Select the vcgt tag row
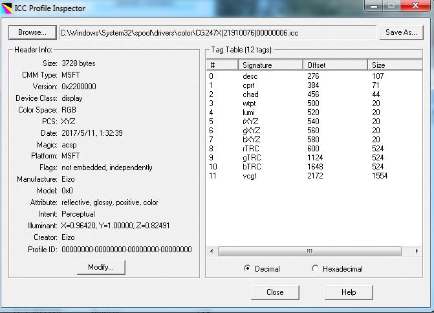The width and height of the screenshot is (434, 313). [314, 176]
